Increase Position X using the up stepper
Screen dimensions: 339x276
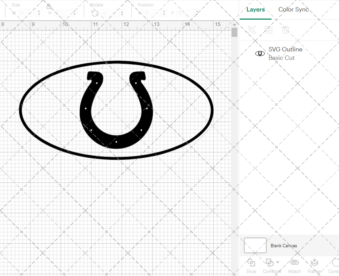[164, 11]
